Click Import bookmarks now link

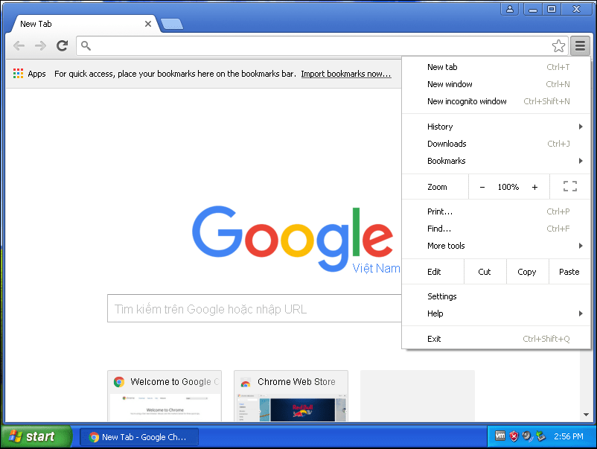tap(346, 74)
